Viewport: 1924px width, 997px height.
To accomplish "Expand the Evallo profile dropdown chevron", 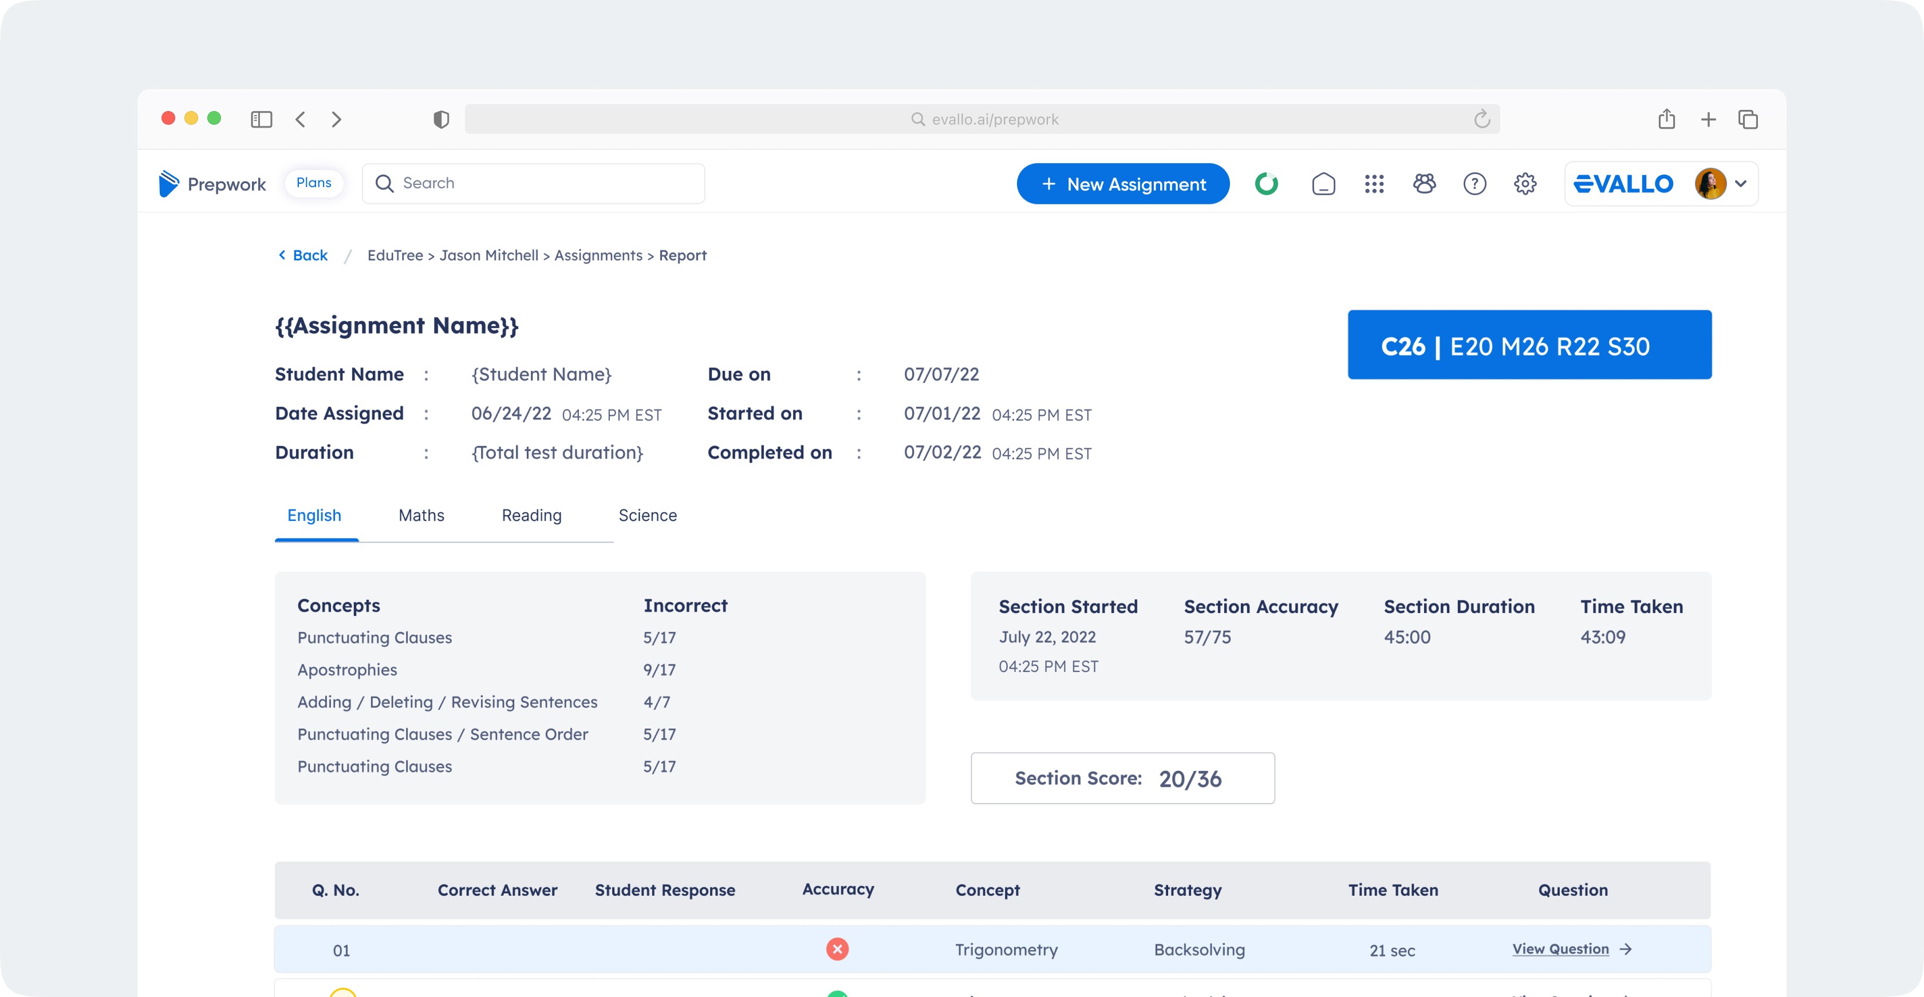I will pos(1740,184).
